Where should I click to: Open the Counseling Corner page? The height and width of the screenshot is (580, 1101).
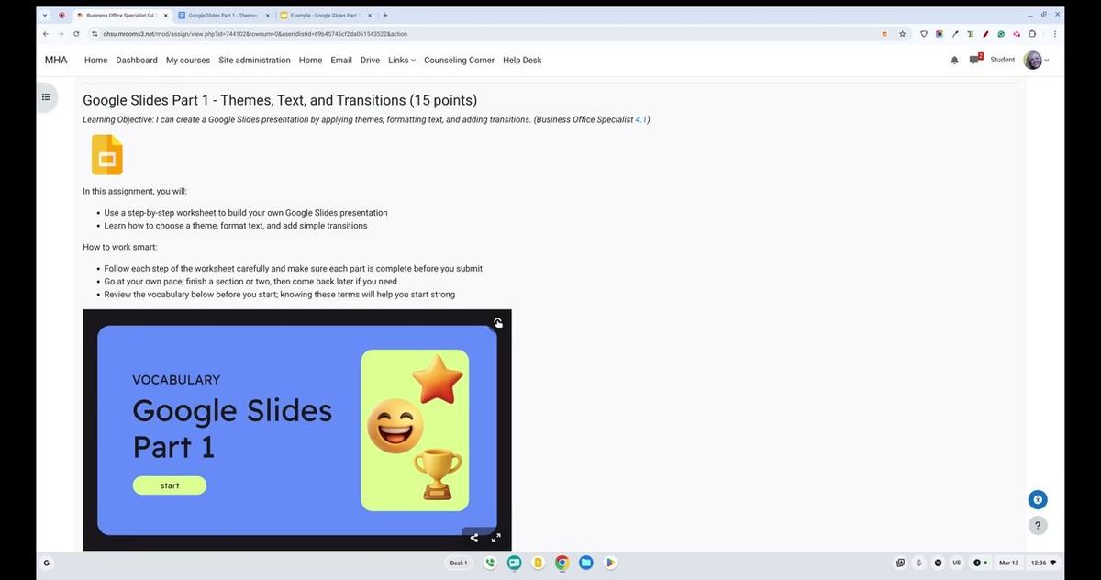coord(459,60)
